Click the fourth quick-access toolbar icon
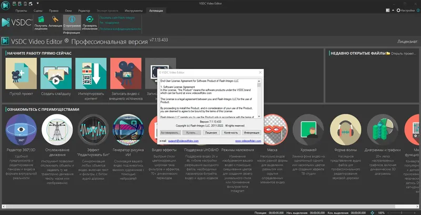The image size is (421, 215). pos(31,4)
